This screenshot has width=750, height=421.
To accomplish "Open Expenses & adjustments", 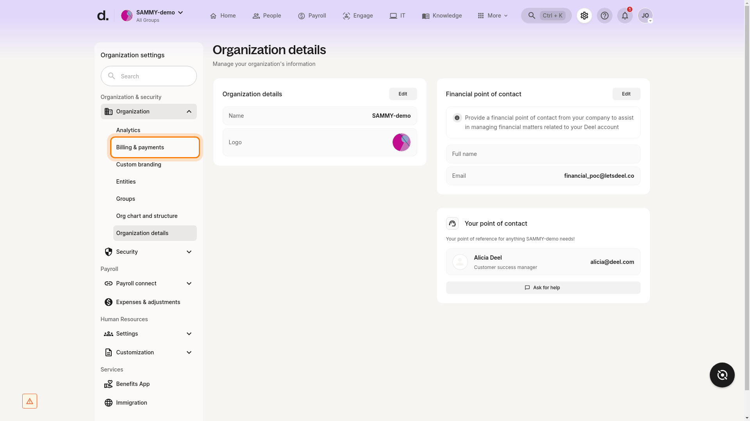I will (x=148, y=302).
